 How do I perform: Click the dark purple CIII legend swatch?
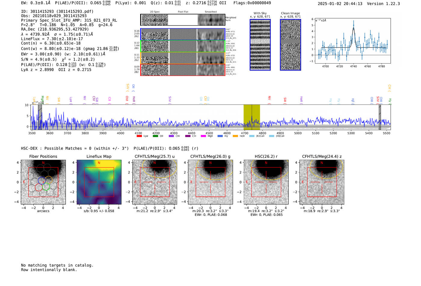[x=188, y=136]
